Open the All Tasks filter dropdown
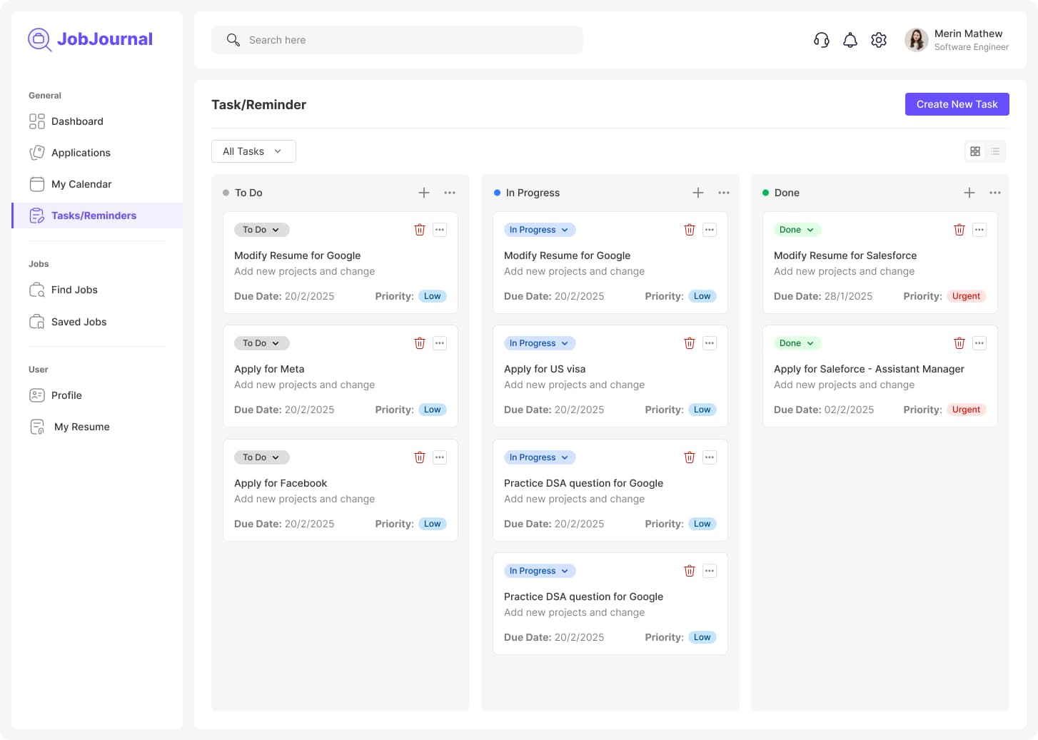1038x740 pixels. 253,151
